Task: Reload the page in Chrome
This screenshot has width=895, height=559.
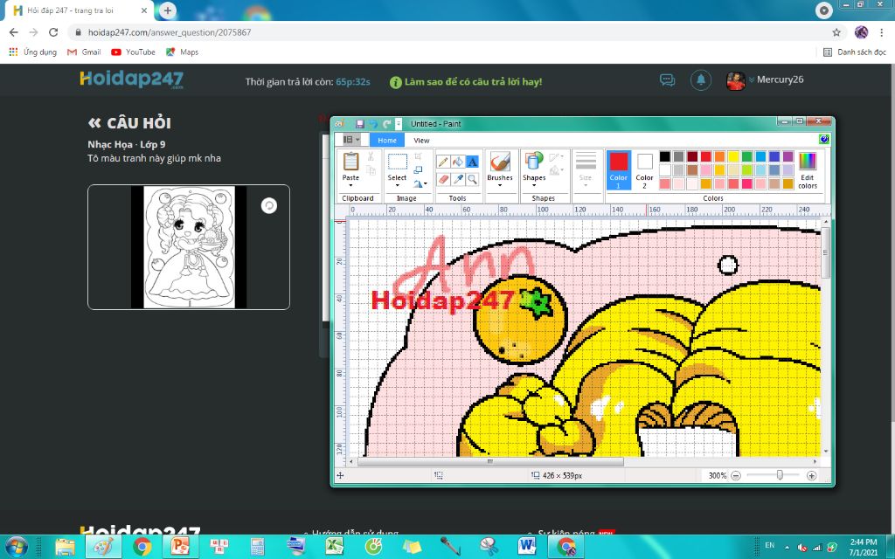Action: tap(53, 32)
